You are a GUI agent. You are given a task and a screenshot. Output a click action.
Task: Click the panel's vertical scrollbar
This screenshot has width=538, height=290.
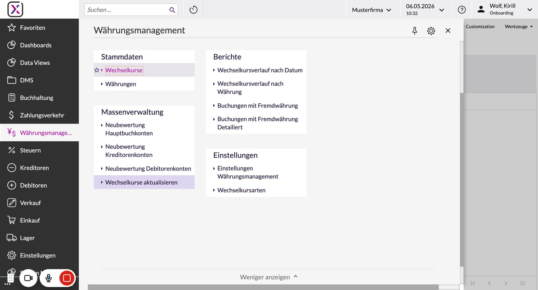[x=462, y=67]
